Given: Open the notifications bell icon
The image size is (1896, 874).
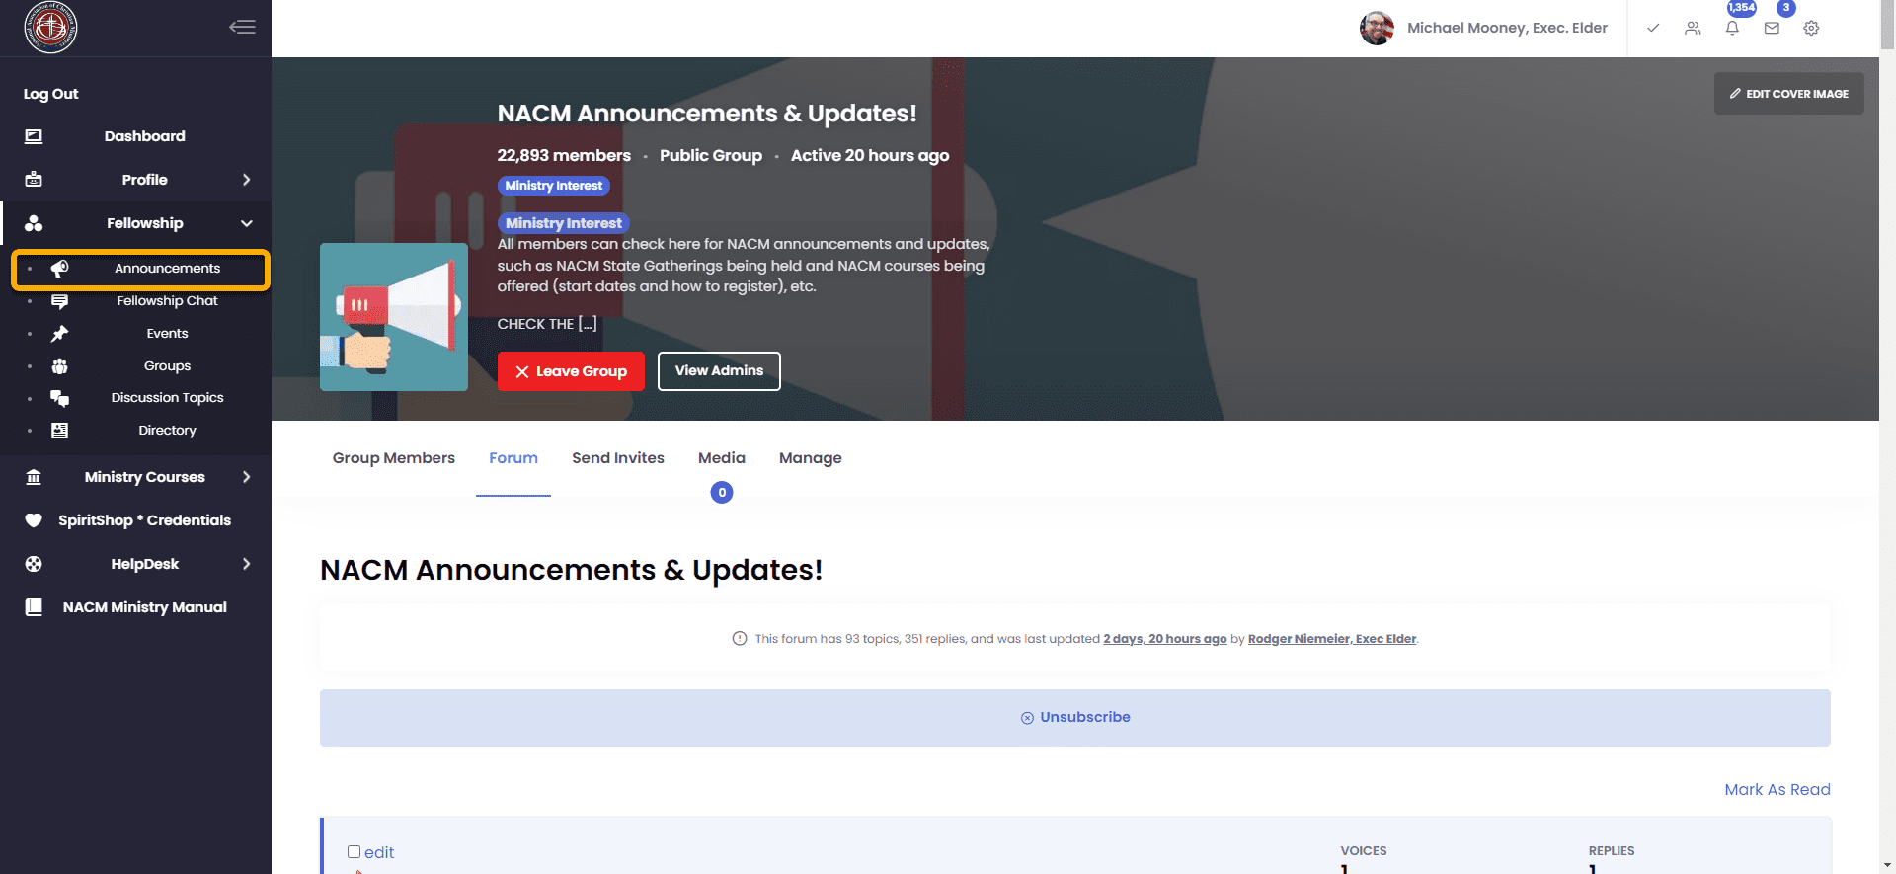Looking at the screenshot, I should pos(1732,28).
